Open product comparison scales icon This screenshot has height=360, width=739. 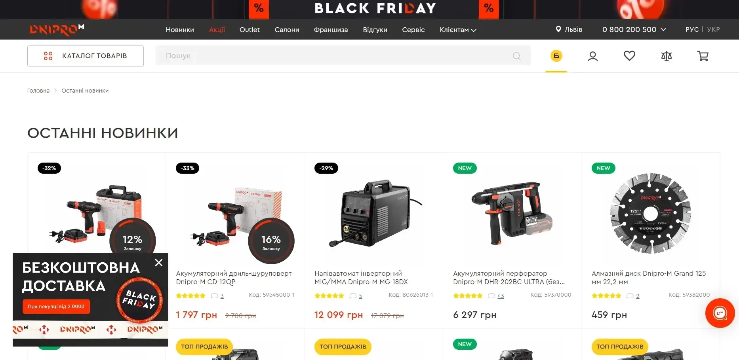667,56
